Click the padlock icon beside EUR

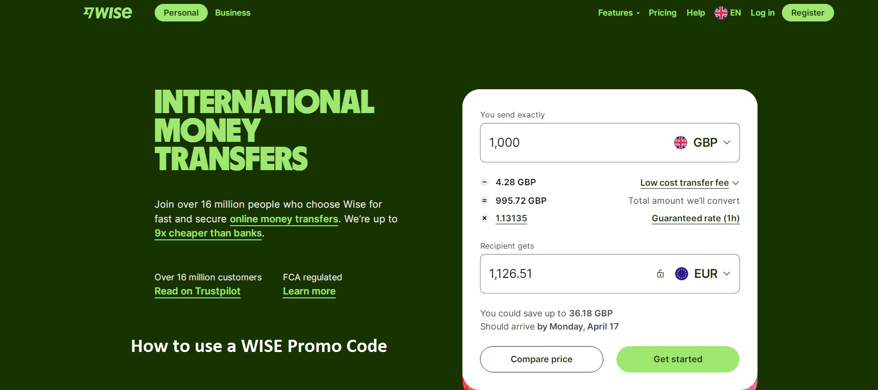click(x=660, y=273)
